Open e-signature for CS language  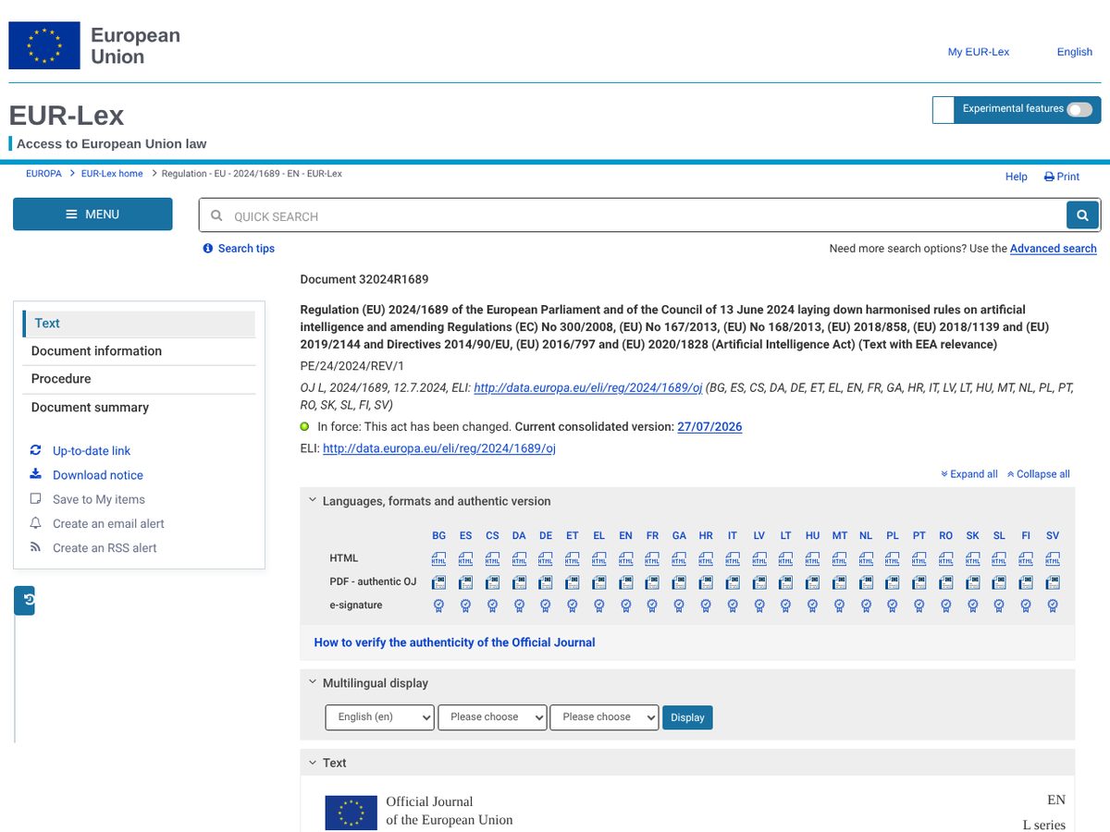click(492, 606)
